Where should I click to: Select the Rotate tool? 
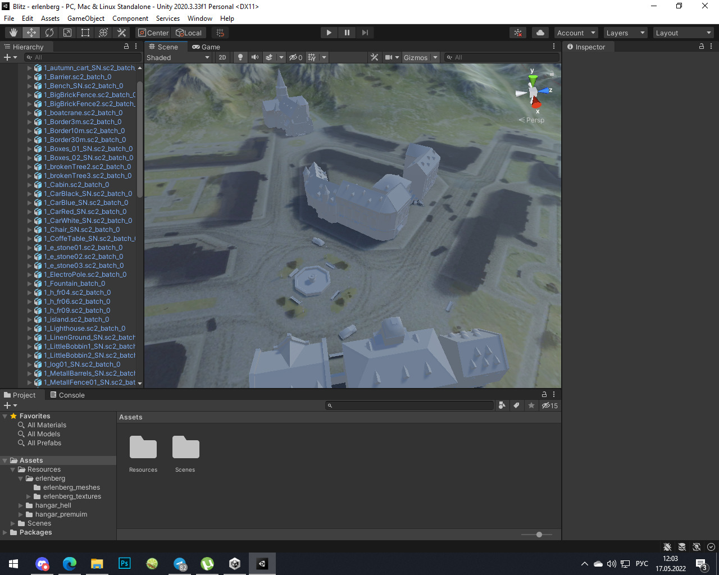pyautogui.click(x=49, y=33)
